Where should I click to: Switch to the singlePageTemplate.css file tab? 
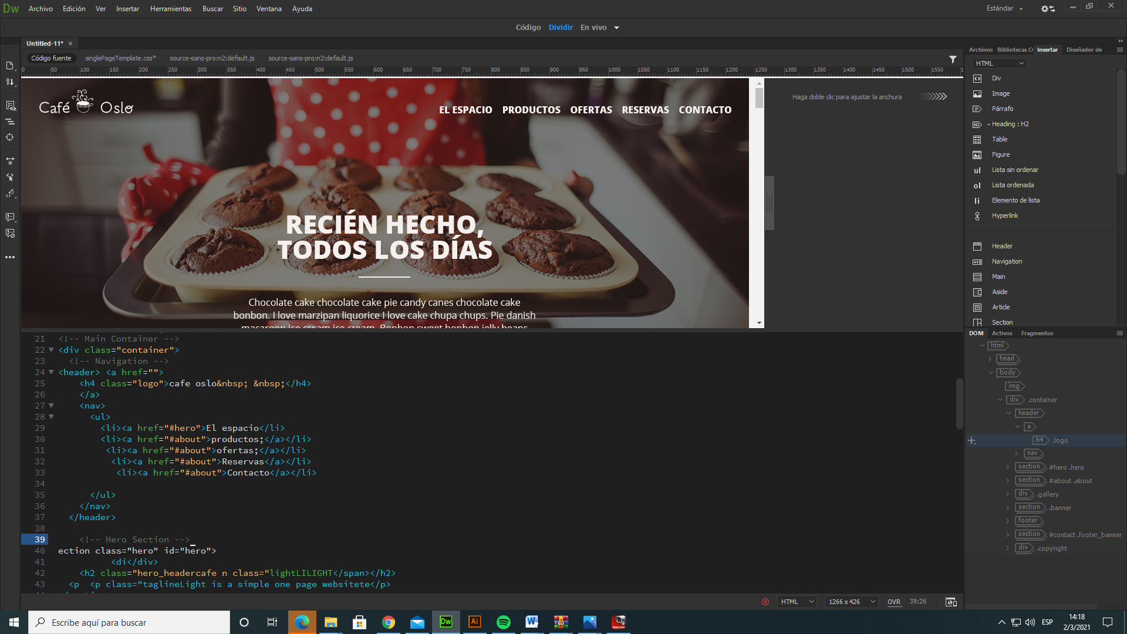point(120,58)
